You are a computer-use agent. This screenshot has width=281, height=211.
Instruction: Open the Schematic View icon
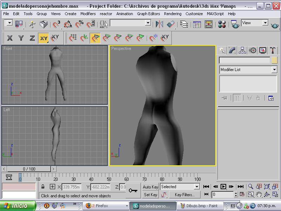pyautogui.click(x=208, y=24)
